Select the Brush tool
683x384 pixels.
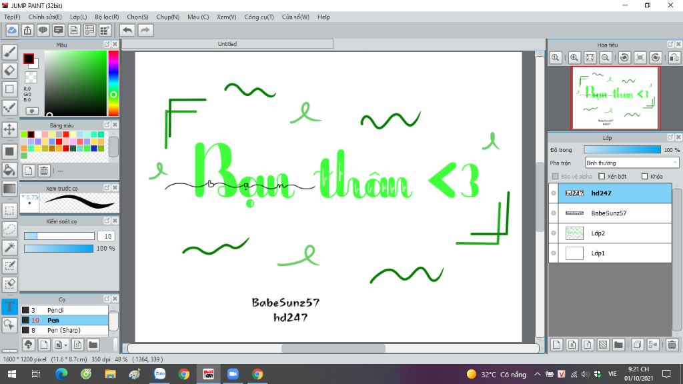pyautogui.click(x=9, y=52)
